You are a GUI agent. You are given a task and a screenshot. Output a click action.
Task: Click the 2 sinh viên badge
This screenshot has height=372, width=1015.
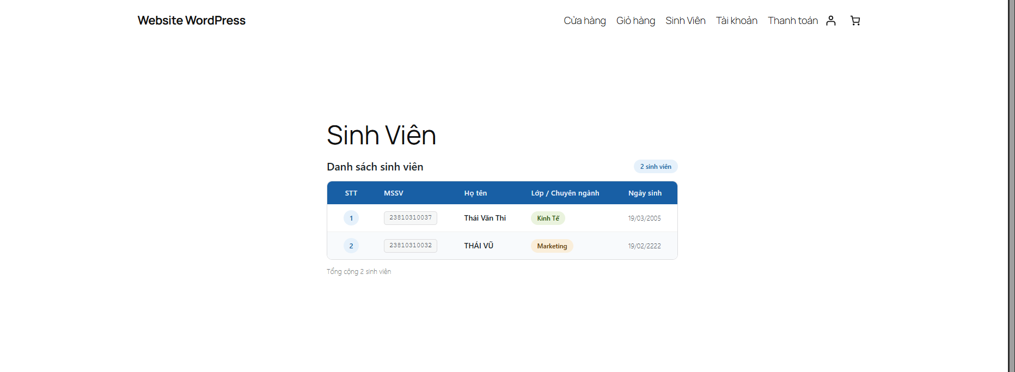click(x=656, y=167)
